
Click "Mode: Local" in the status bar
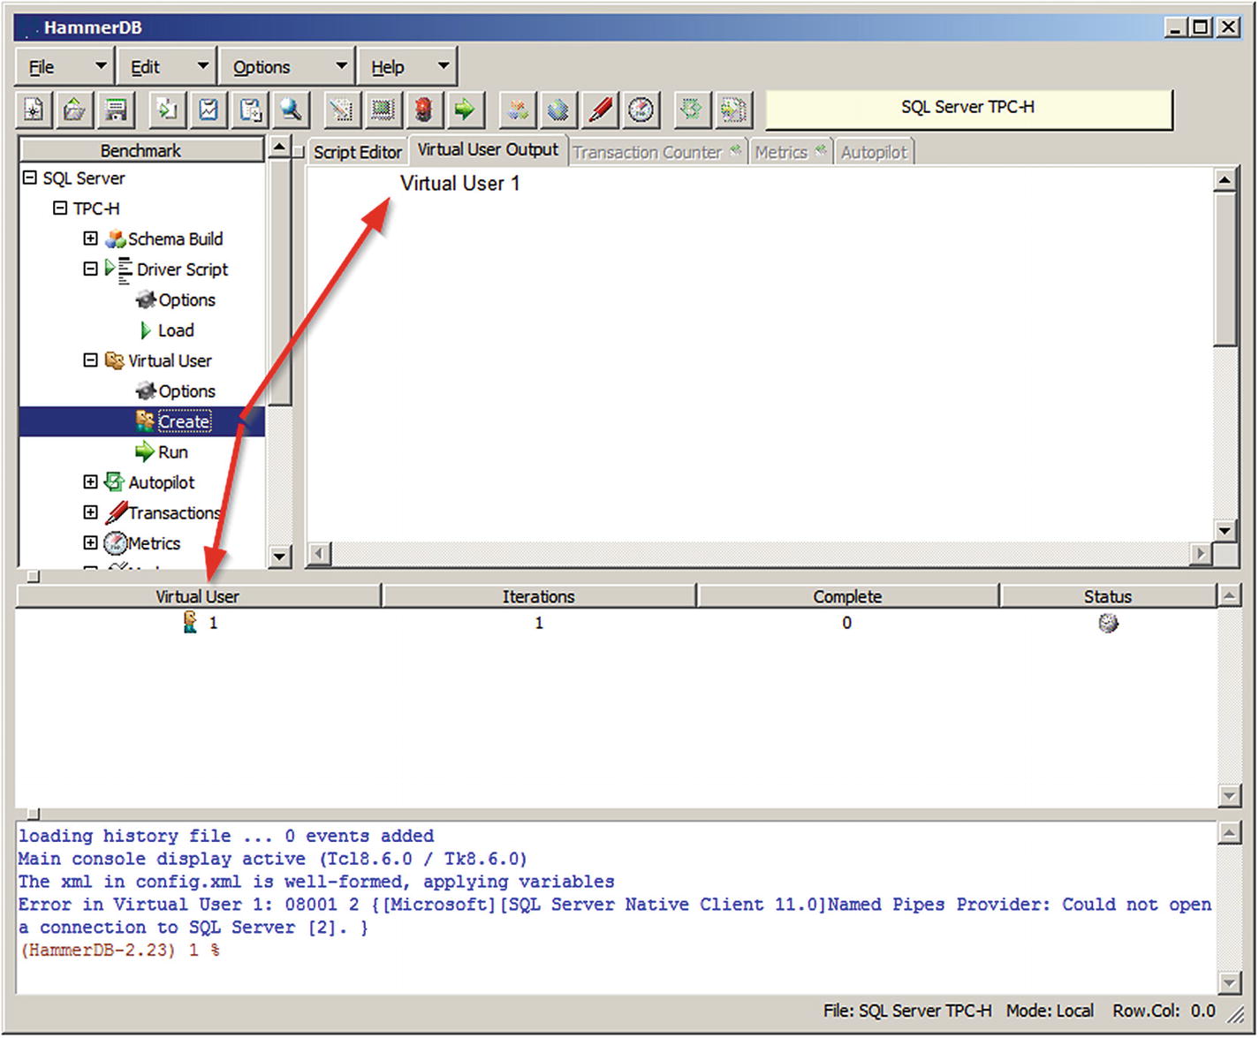click(1050, 1011)
